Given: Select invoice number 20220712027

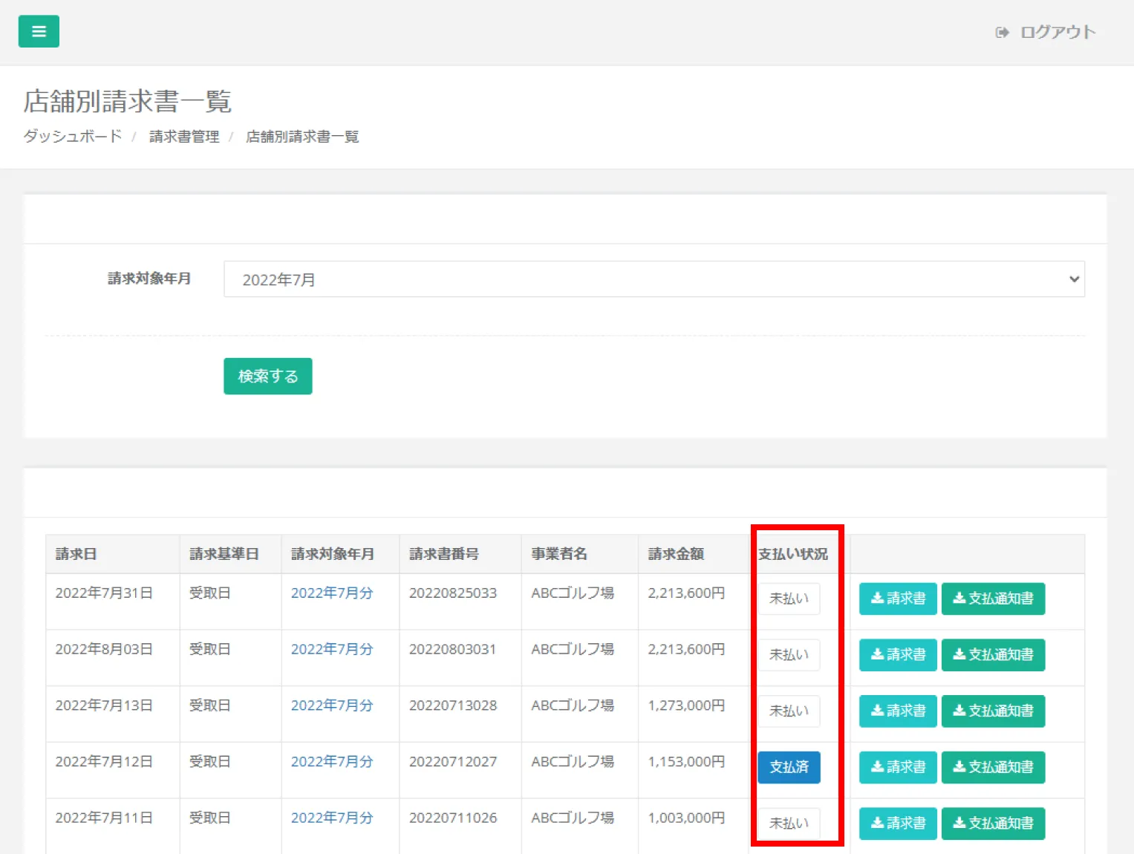Looking at the screenshot, I should (x=453, y=761).
